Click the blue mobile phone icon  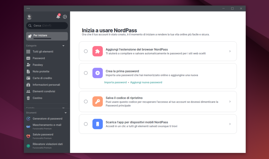point(97,124)
